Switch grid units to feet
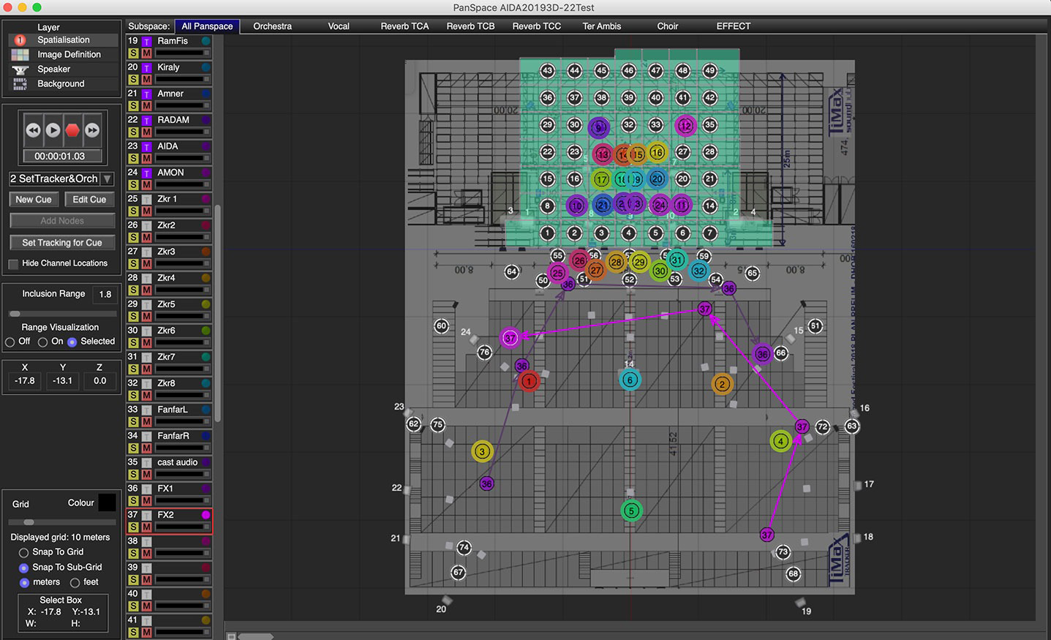 [75, 582]
